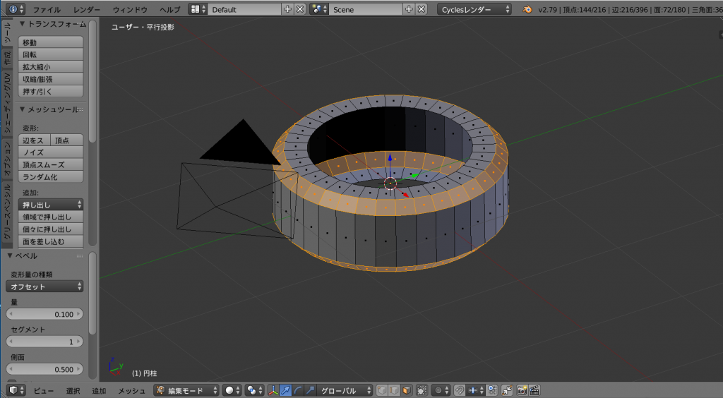Click the OpenGL render camera icon
This screenshot has width=723, height=398.
coord(522,390)
